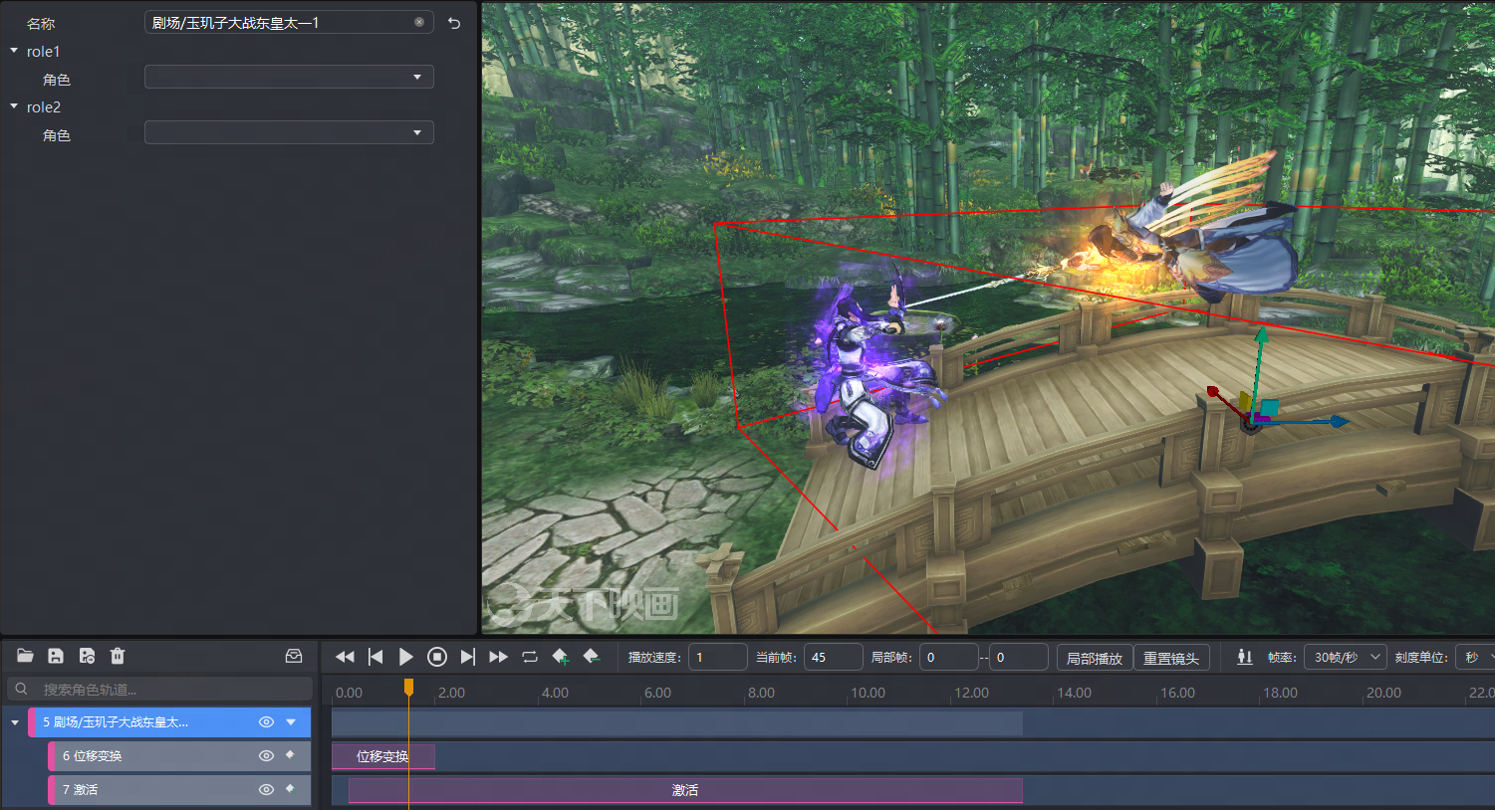1495x810 pixels.
Task: Open the 帧率 30帧/秒 dropdown
Action: tap(1345, 657)
